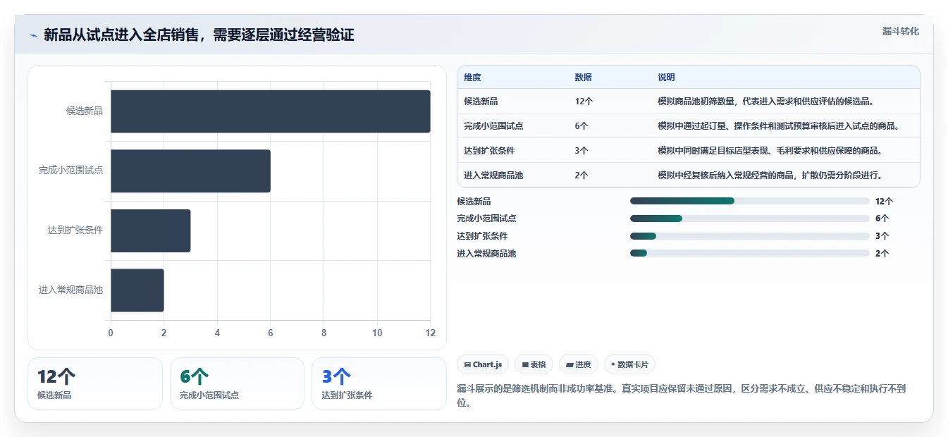
Task: Click the 达到扩张条件 chart bar
Action: (151, 230)
